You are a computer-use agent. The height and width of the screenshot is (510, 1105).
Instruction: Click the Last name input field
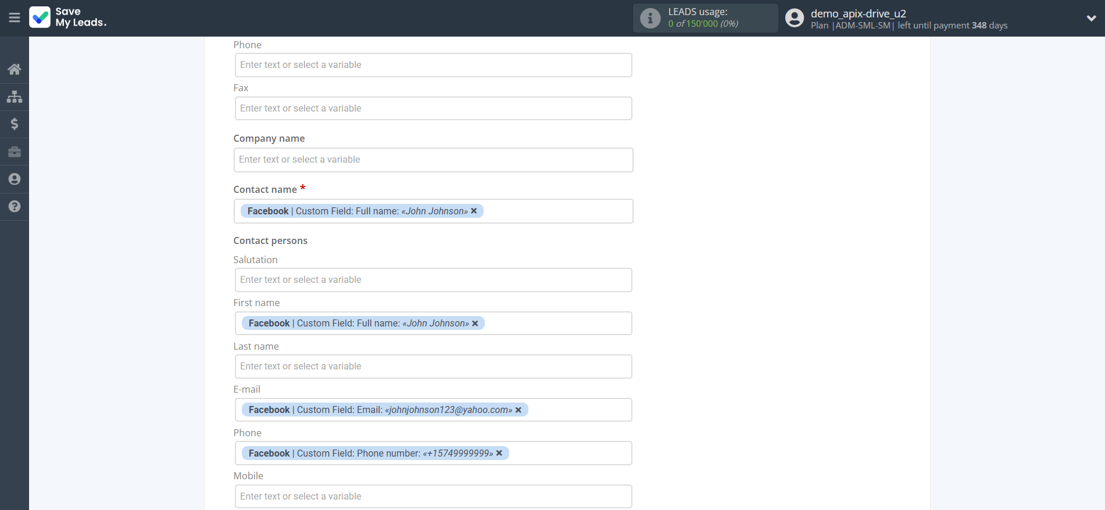coord(433,367)
